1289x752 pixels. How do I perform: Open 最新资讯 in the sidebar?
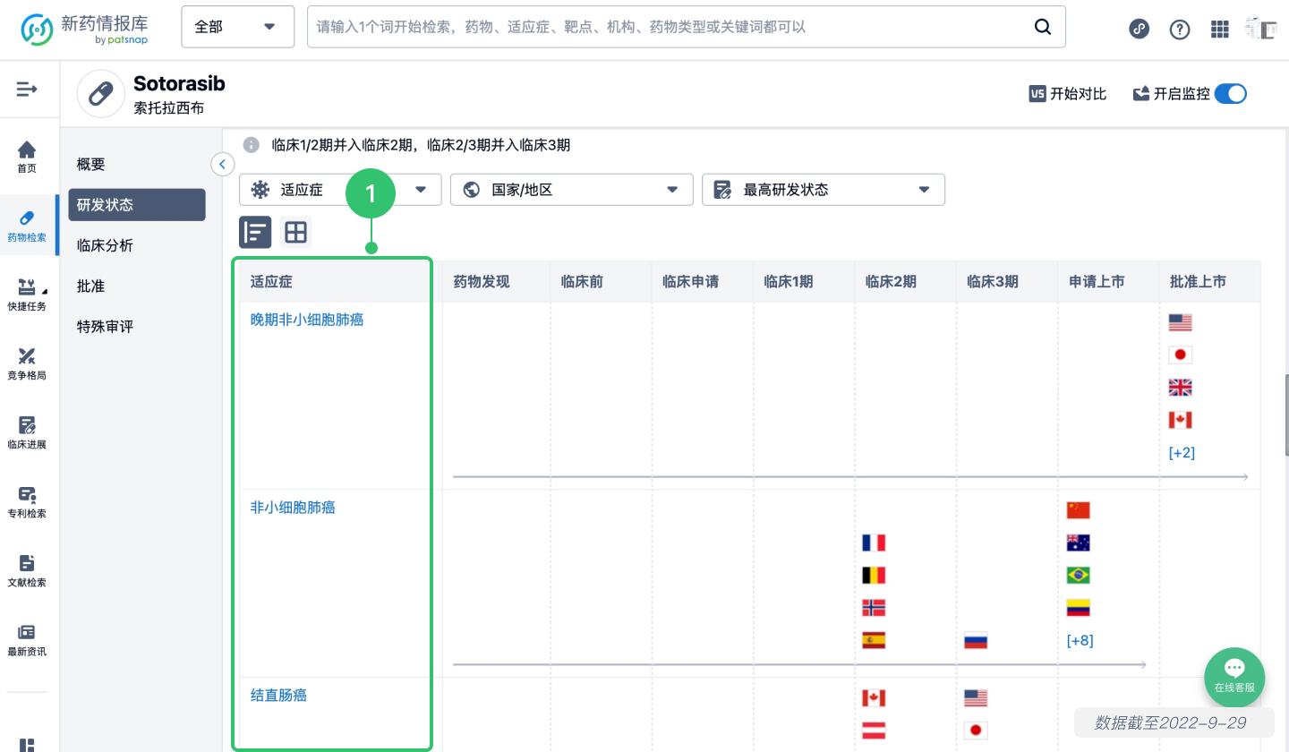(x=28, y=640)
